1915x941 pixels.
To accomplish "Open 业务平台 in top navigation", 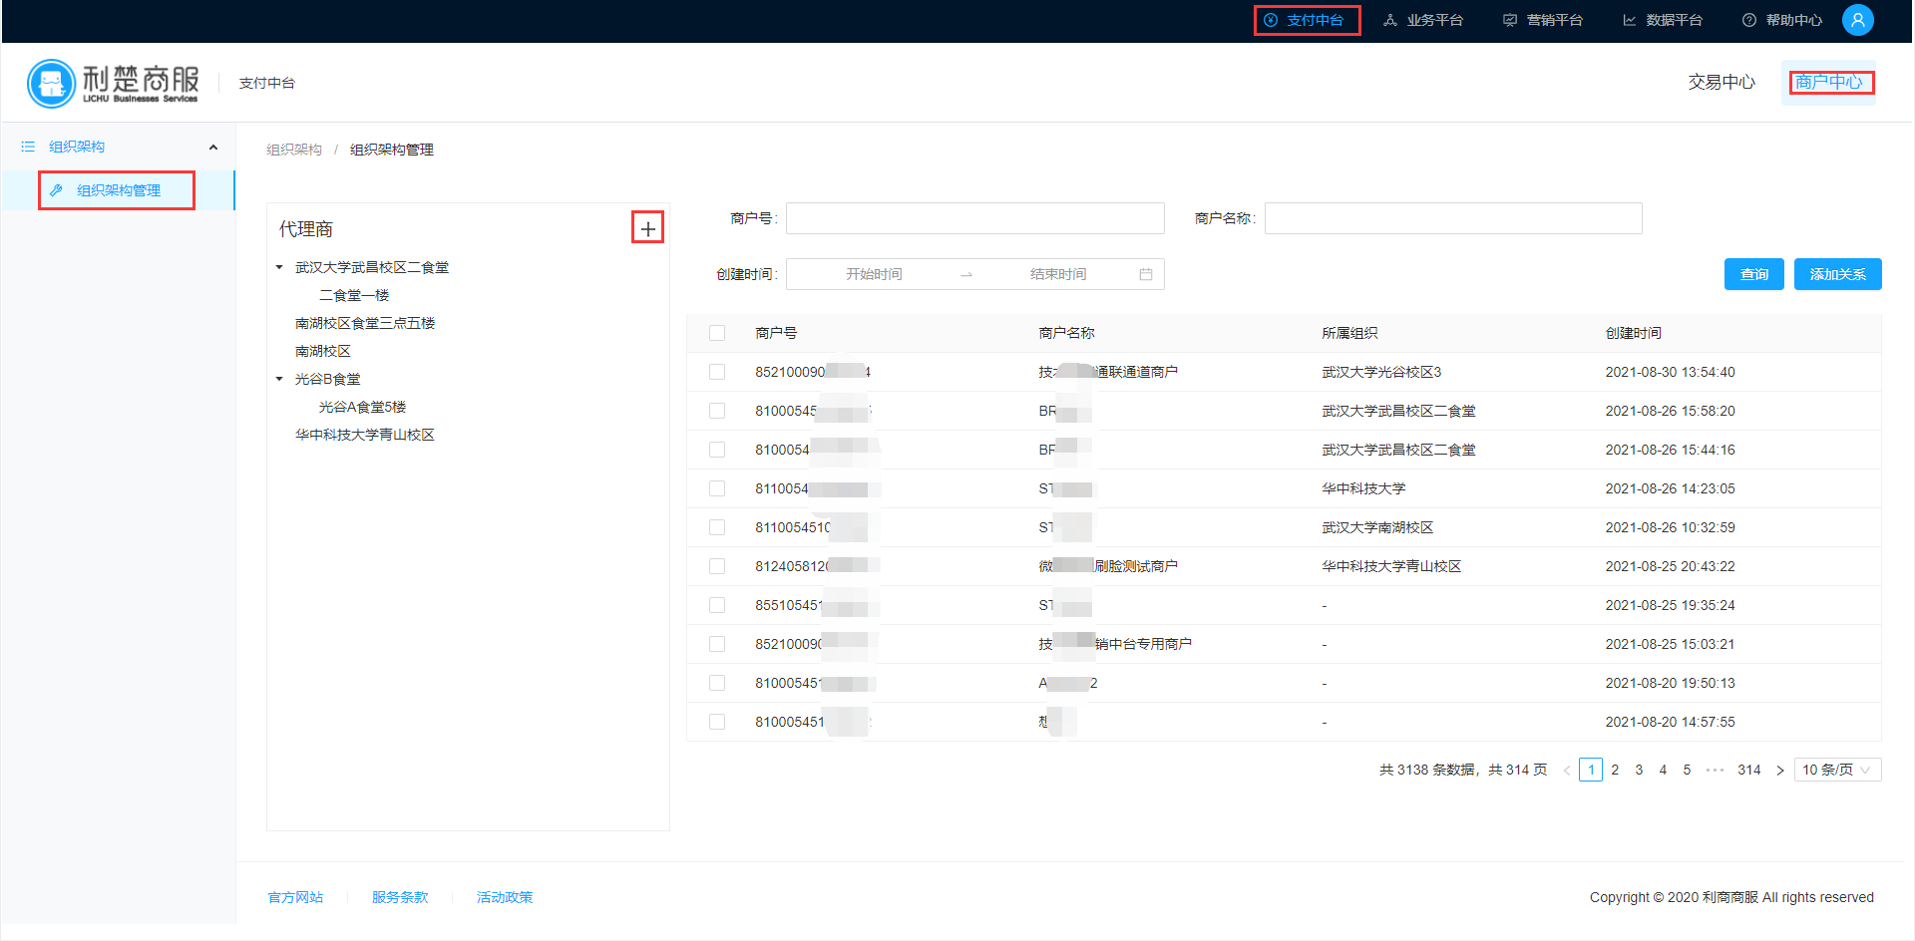I will coord(1423,20).
